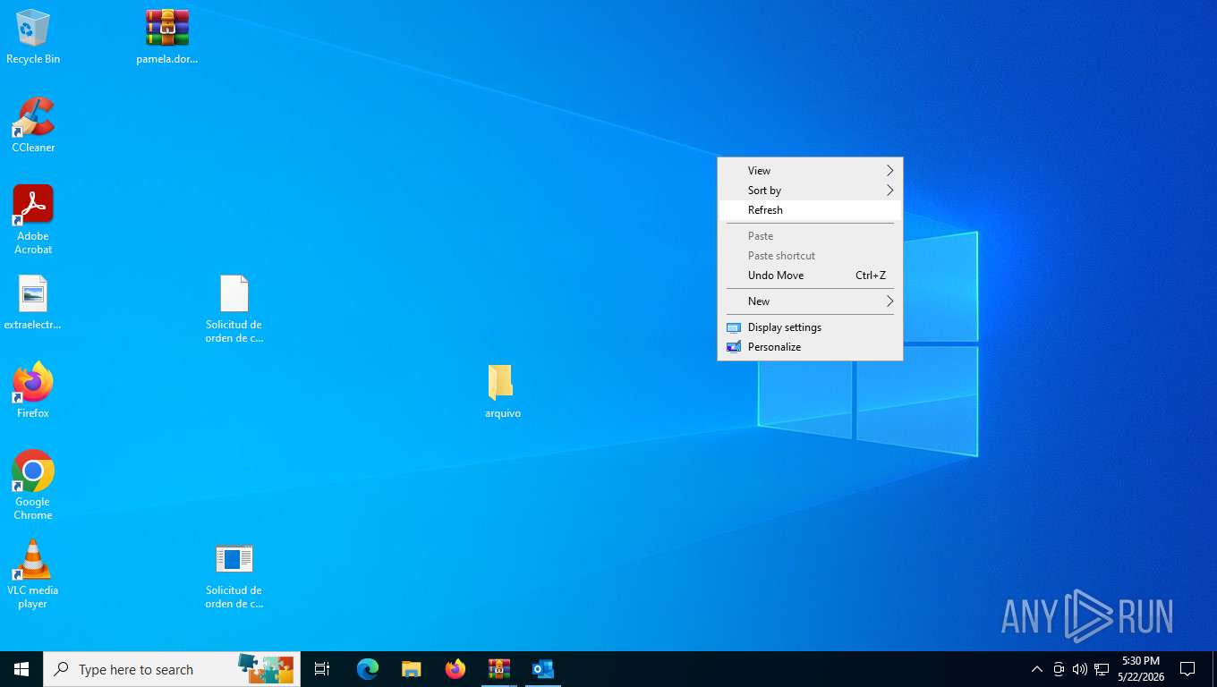
Task: Open the volume control in the tray
Action: 1080,669
